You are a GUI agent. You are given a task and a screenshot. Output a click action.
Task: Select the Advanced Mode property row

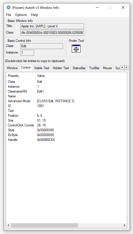click(x=66, y=101)
